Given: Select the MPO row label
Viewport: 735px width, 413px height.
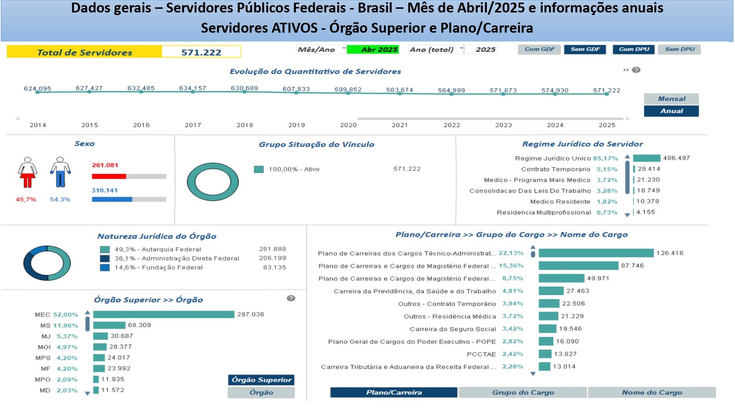Looking at the screenshot, I should click(x=43, y=380).
